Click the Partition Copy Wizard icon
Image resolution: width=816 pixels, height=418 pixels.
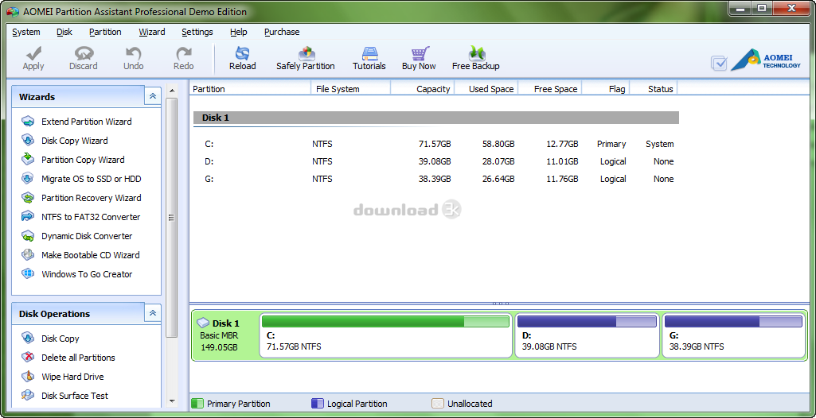click(x=28, y=160)
